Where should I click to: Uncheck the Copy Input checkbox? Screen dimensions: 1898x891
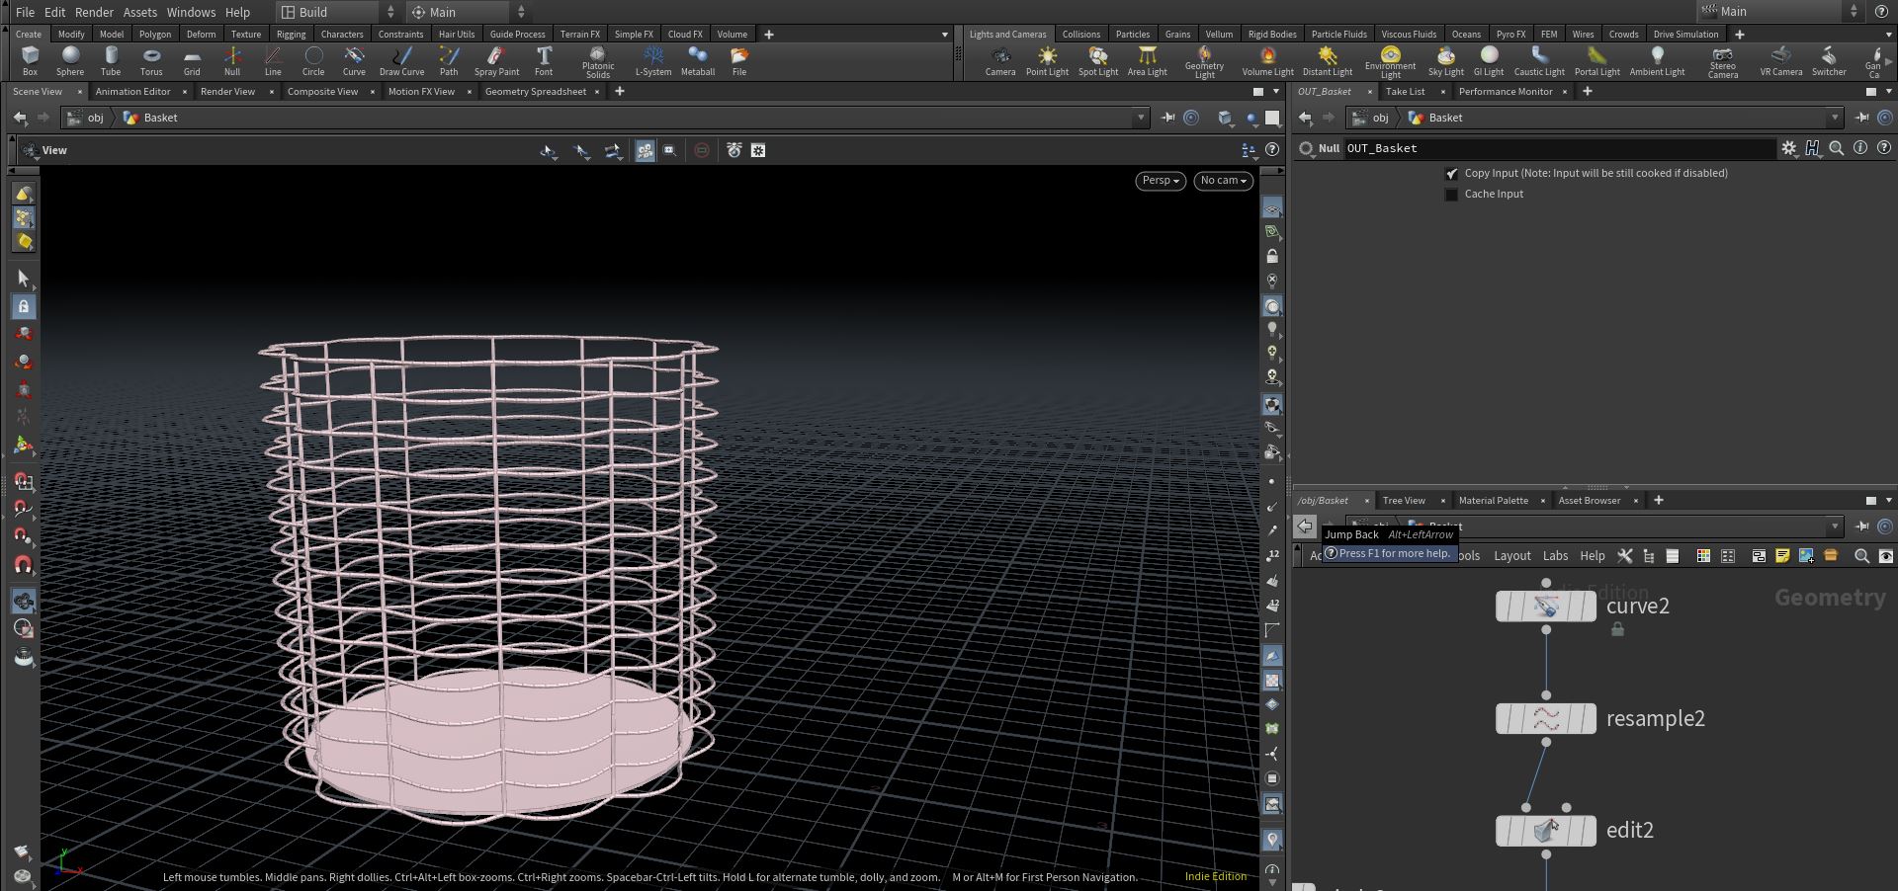pos(1451,173)
